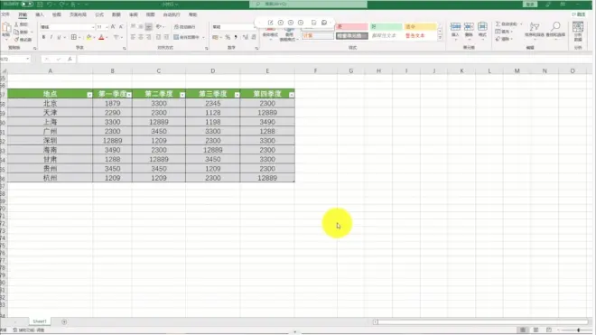The width and height of the screenshot is (596, 335).
Task: Toggle Italic formatting
Action: [51, 37]
